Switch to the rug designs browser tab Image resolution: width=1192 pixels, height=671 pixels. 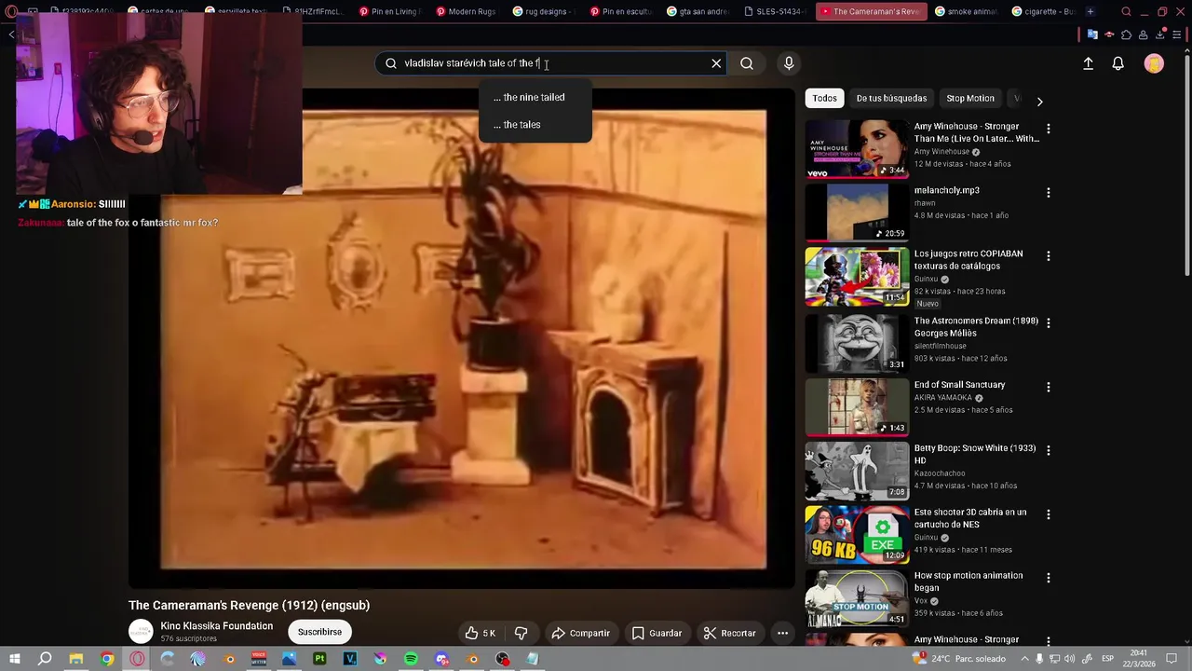[x=542, y=11]
